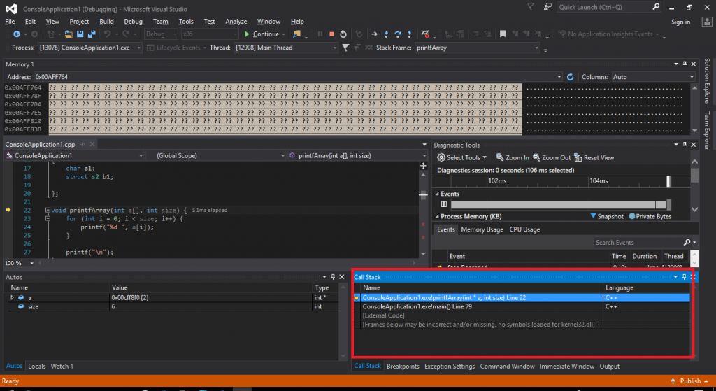Collapse the printfArray function code fold
Screen dimensions: 716x391
(47, 211)
